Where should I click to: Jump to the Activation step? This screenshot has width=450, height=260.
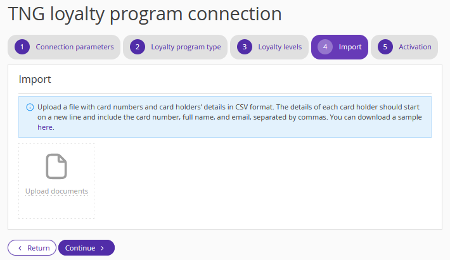(x=415, y=47)
